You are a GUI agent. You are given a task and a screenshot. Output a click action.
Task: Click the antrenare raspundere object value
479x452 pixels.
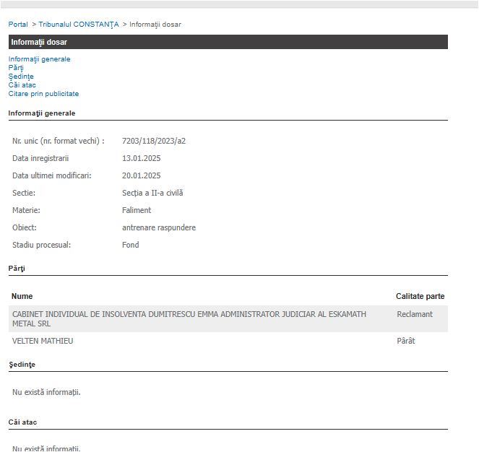coord(159,227)
